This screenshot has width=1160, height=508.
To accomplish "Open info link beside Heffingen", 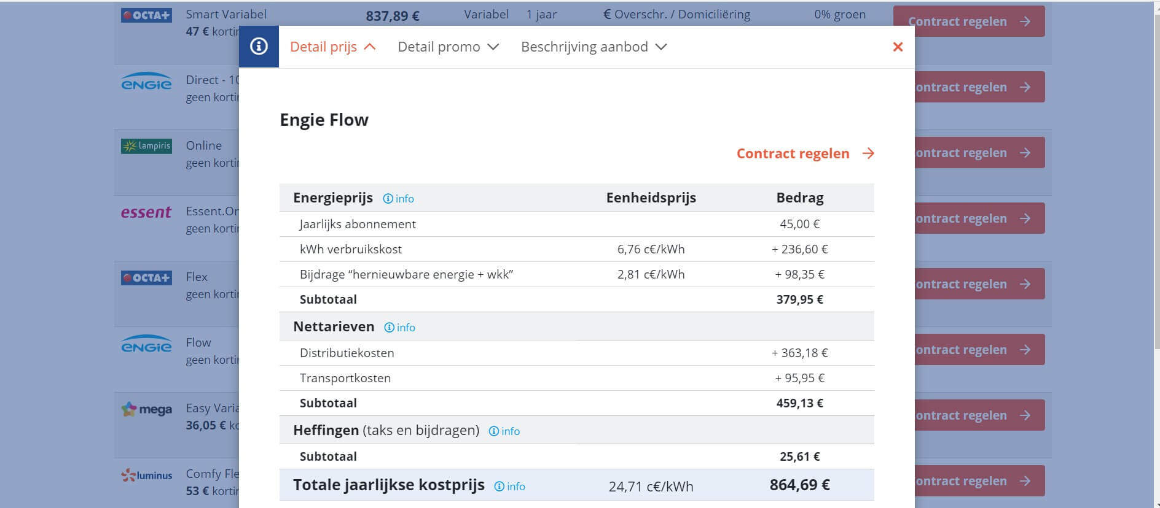I will (x=504, y=431).
